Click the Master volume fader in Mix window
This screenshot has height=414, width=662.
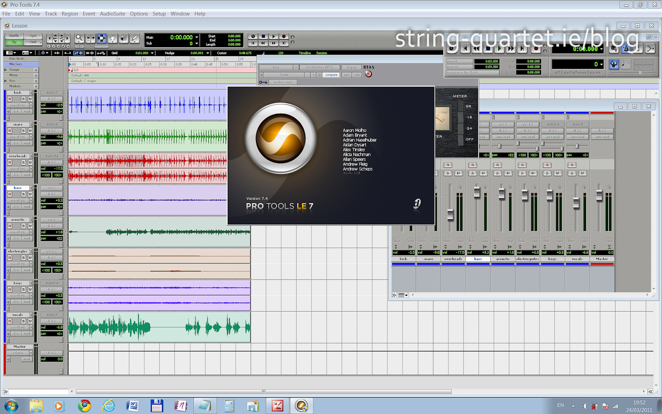[x=599, y=195]
